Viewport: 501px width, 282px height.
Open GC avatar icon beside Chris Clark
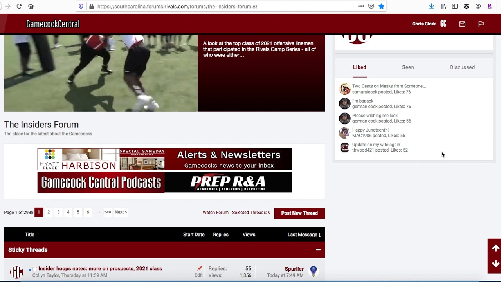pos(443,24)
